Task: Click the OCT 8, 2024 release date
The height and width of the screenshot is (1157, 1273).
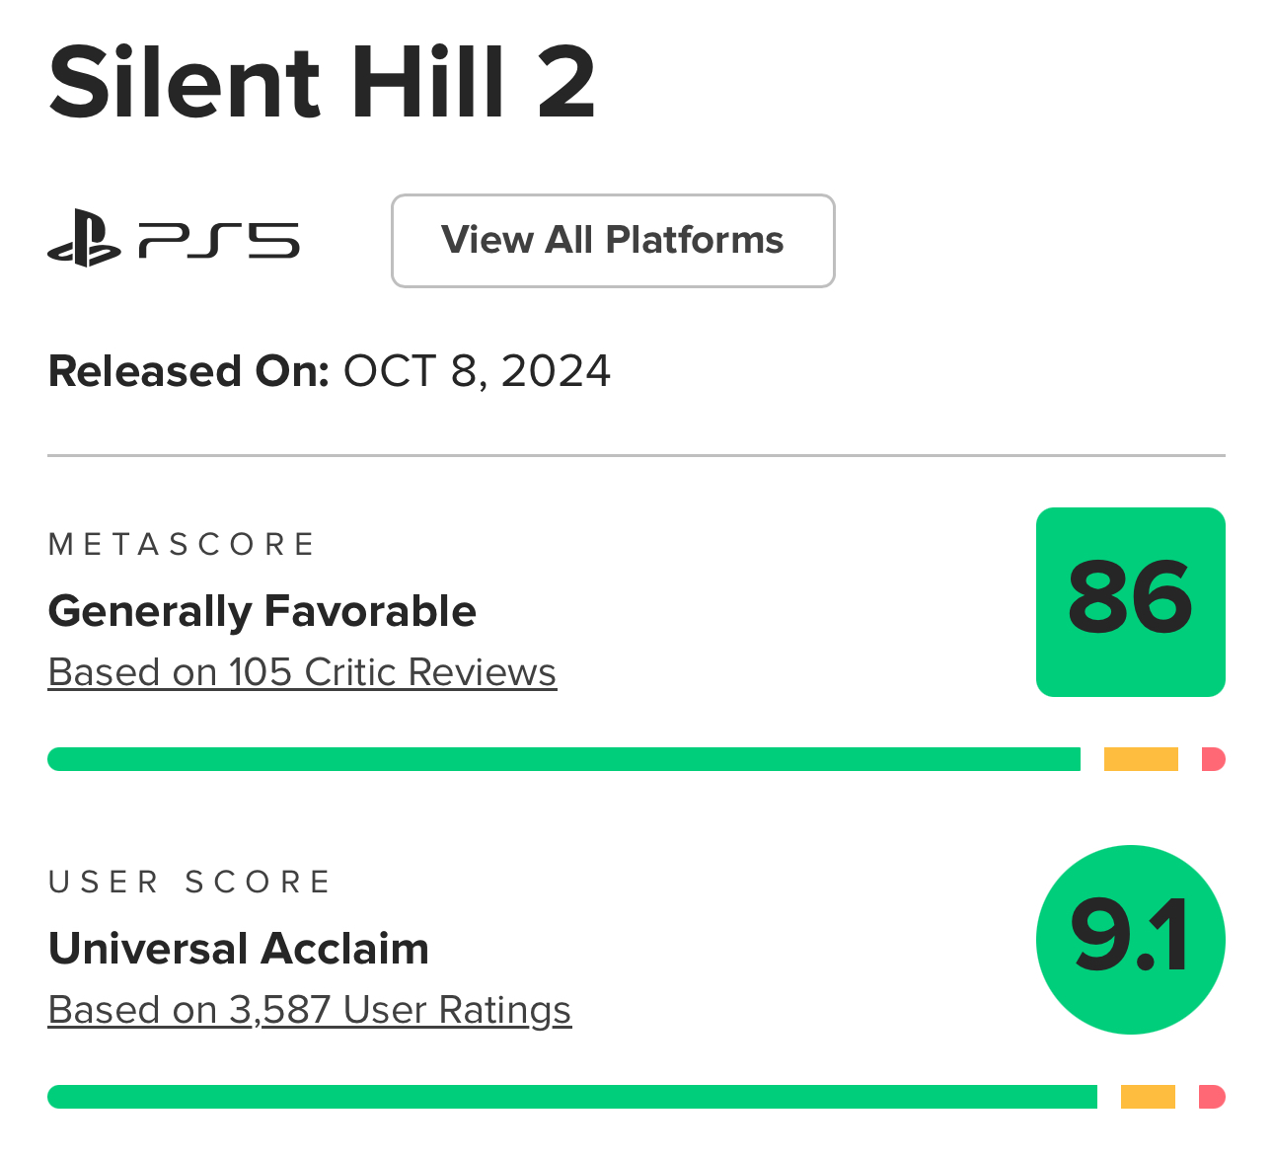Action: [477, 372]
